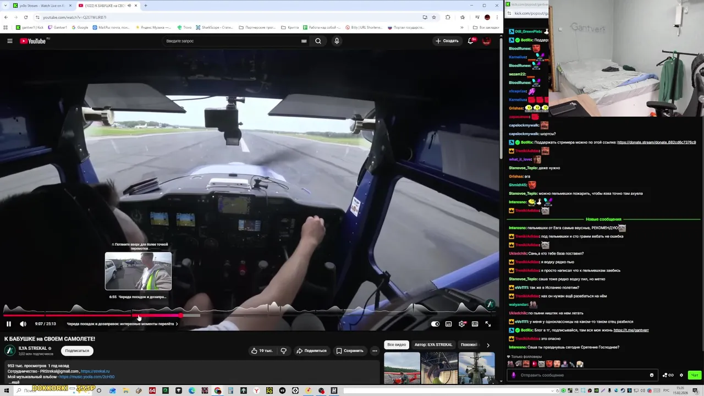Go back in the browser
This screenshot has width=704, height=396.
click(6, 17)
